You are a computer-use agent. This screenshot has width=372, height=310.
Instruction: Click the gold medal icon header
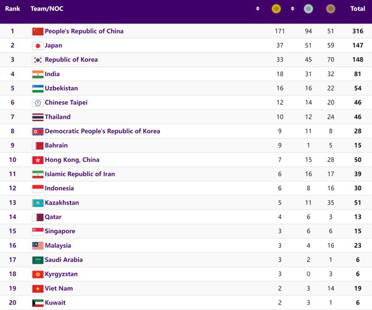click(276, 9)
